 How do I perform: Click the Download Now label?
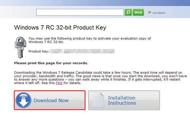coord(51,100)
